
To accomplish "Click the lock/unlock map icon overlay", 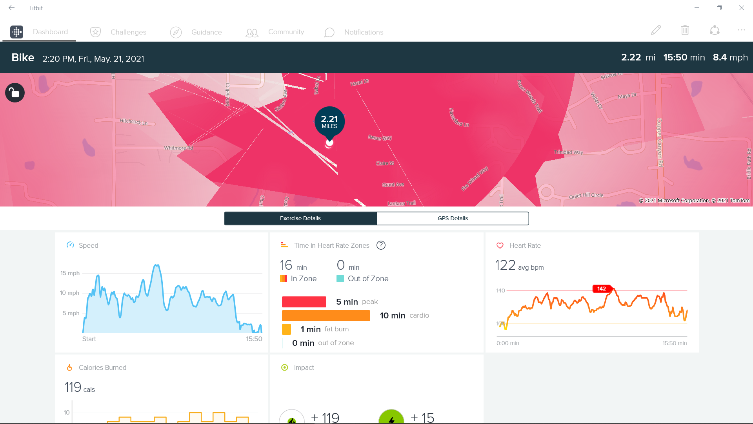I will point(14,92).
